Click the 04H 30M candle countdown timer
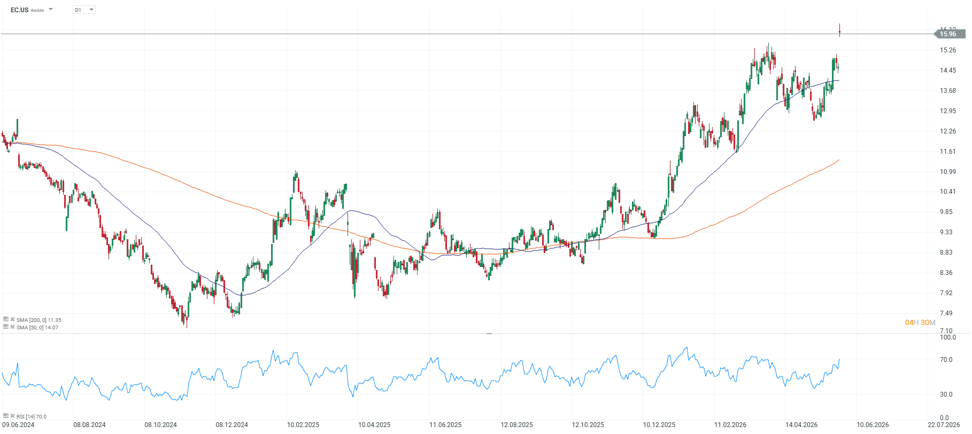 (920, 322)
